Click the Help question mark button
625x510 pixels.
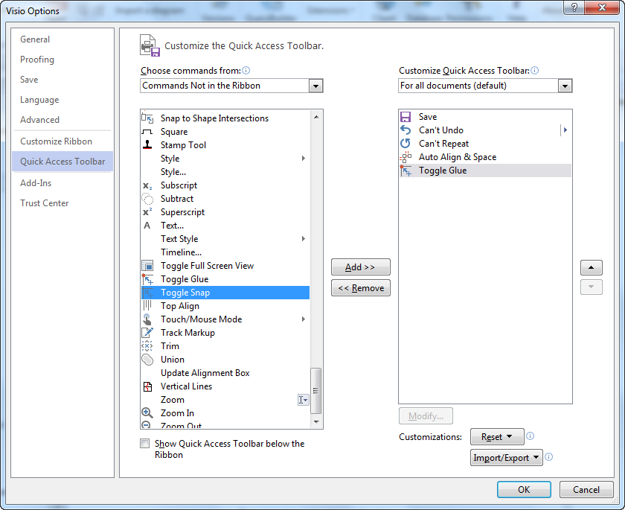pyautogui.click(x=574, y=7)
